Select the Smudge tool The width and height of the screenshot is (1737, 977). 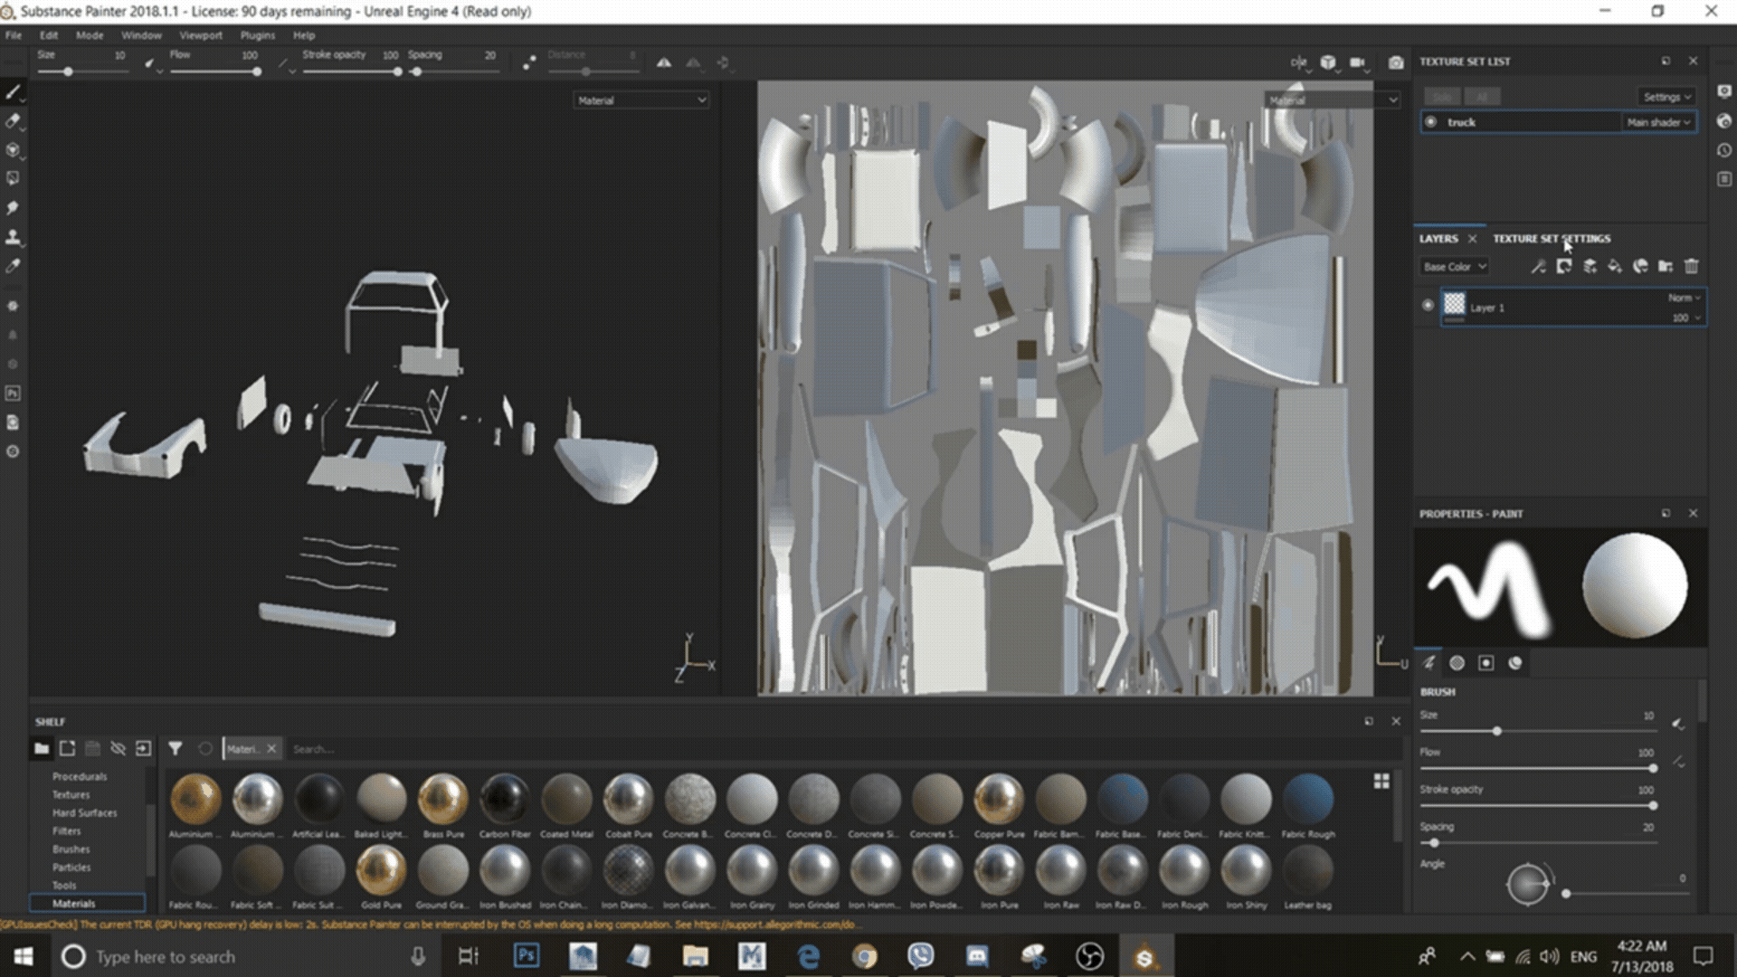[x=13, y=208]
